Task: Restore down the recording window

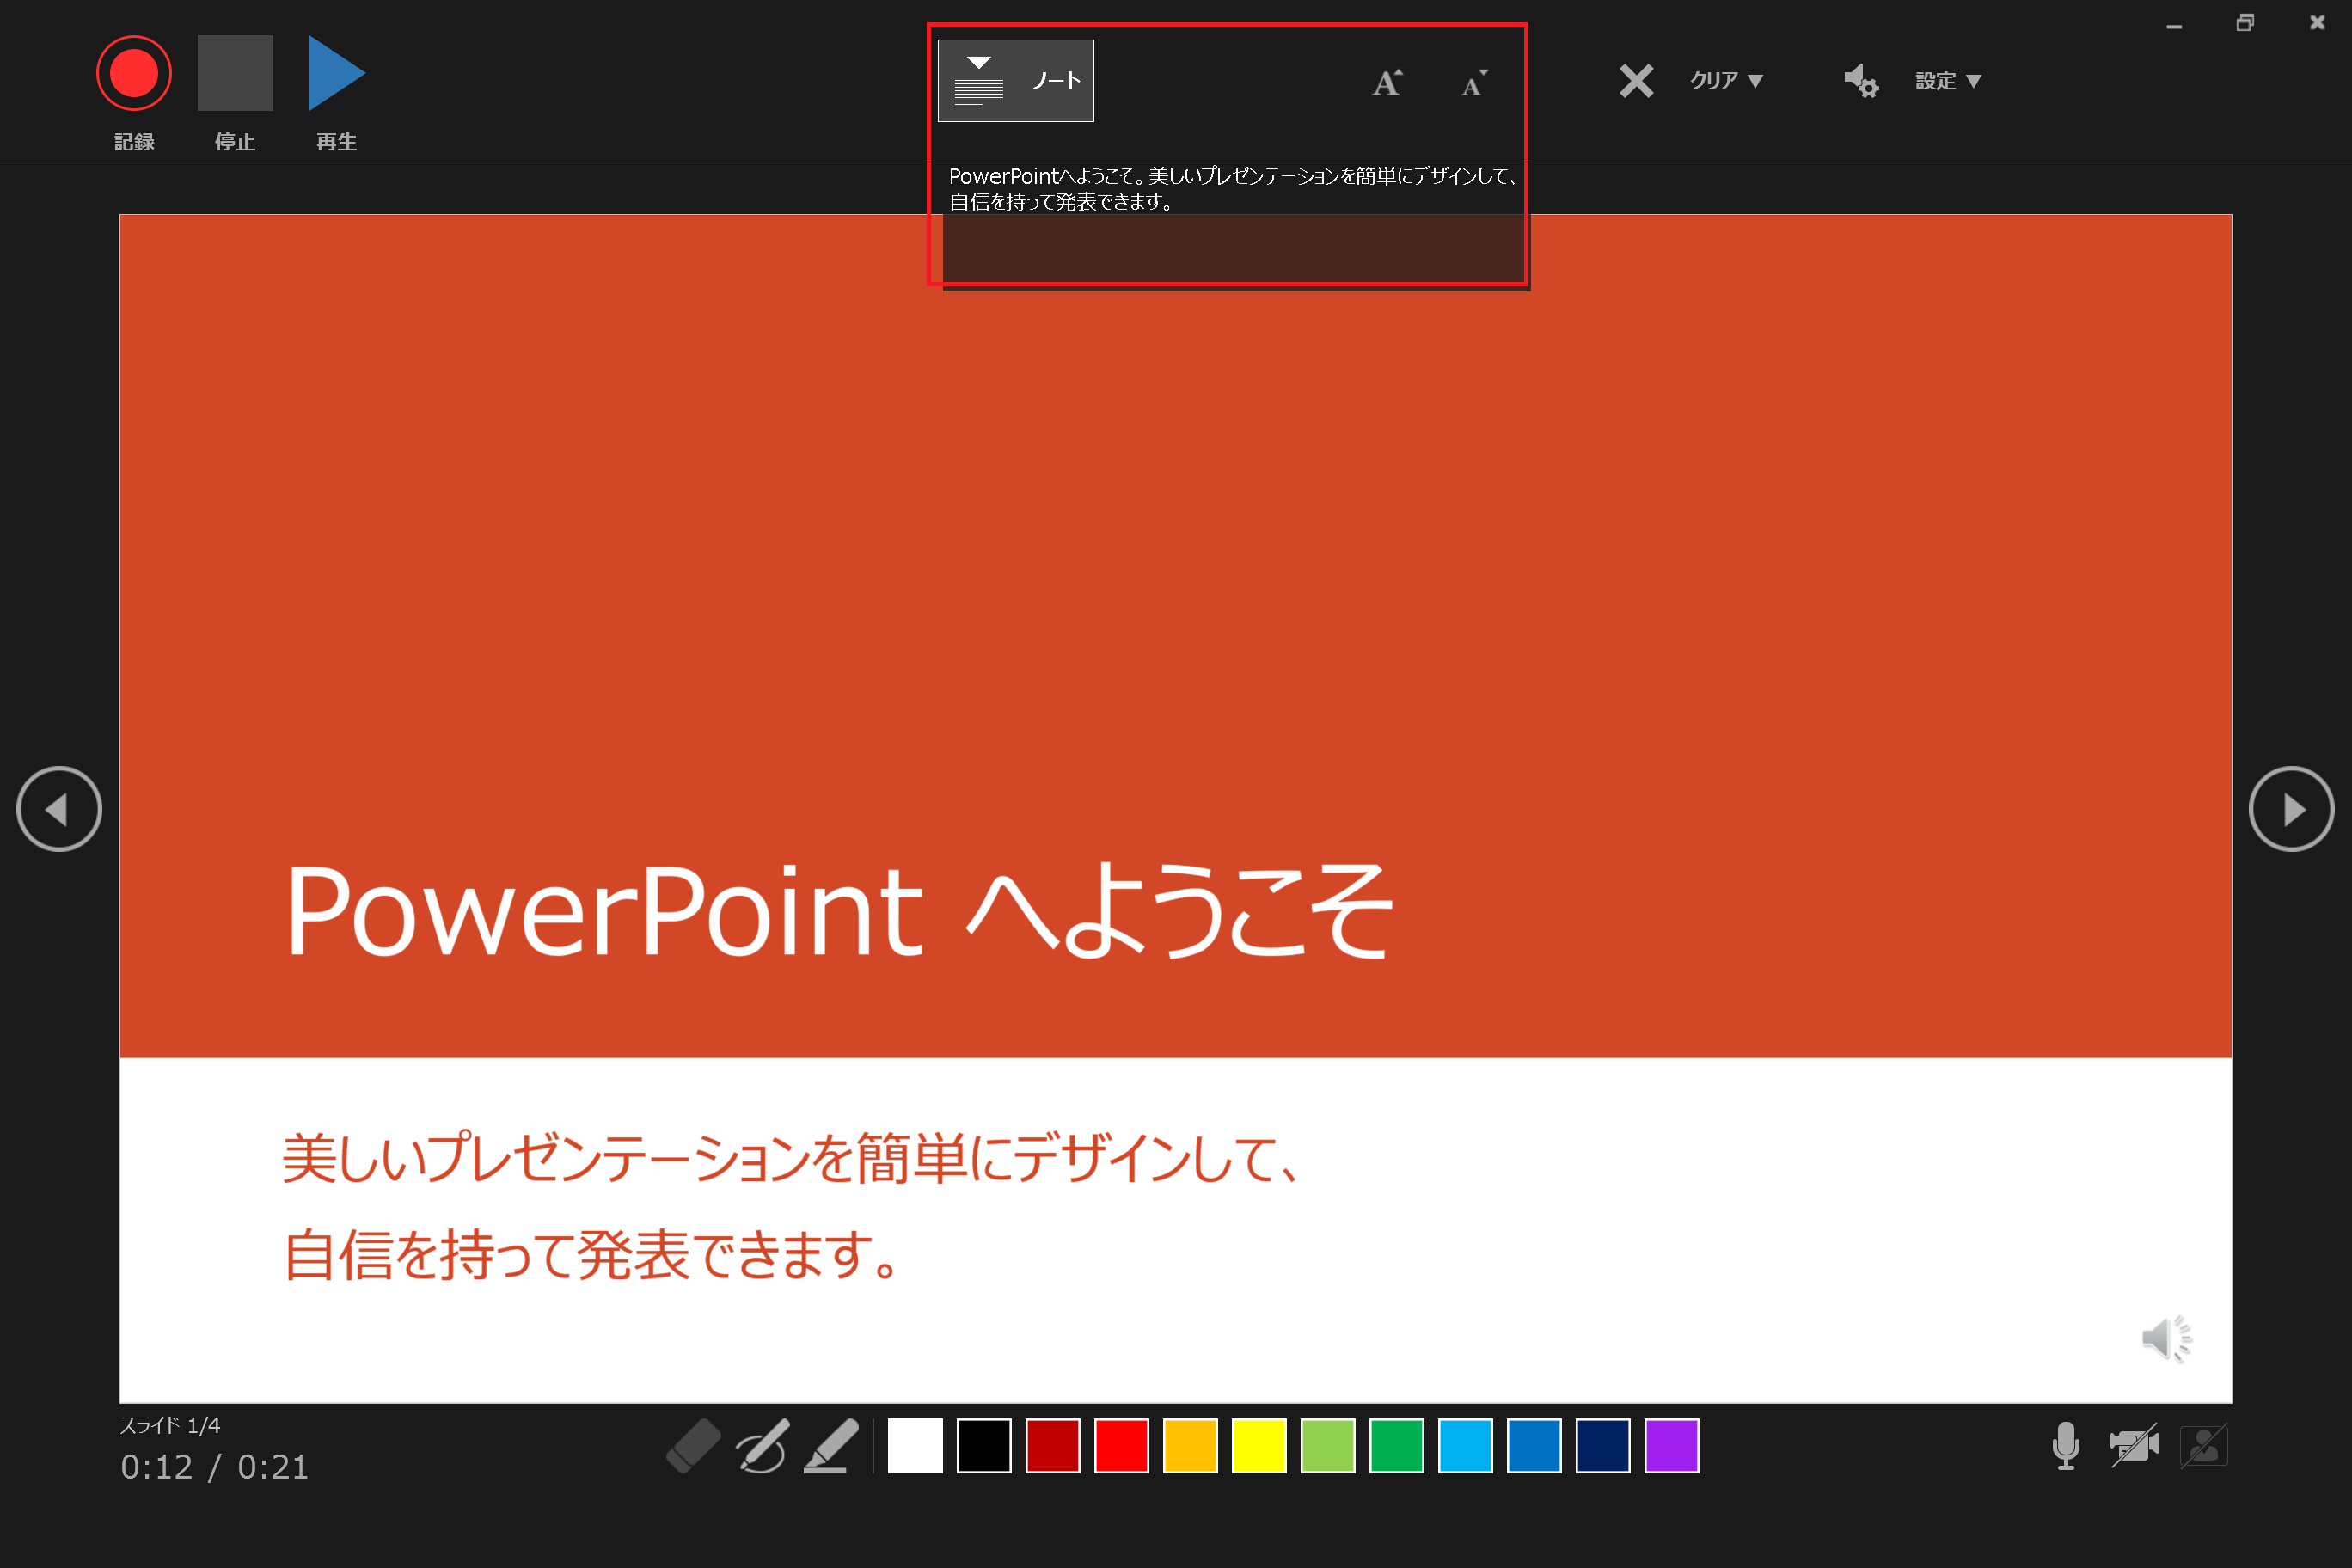Action: tap(2245, 23)
